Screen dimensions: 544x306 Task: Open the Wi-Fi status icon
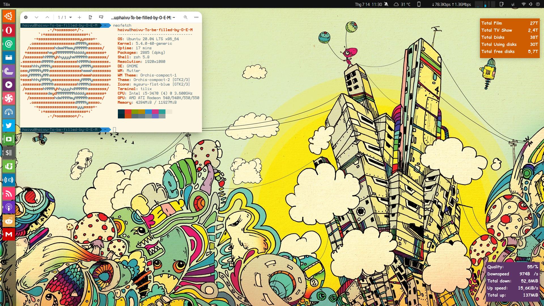pos(524,4)
